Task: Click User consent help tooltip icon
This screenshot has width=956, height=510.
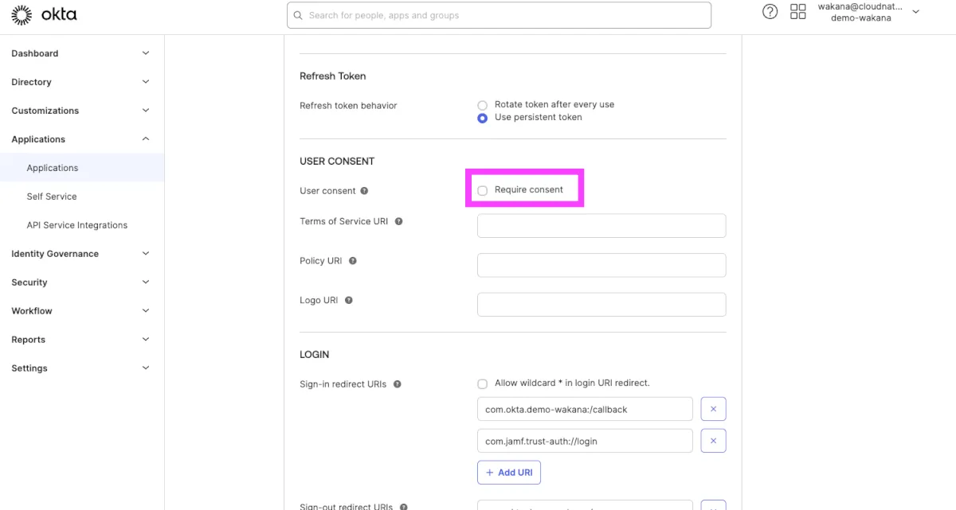Action: (x=364, y=191)
